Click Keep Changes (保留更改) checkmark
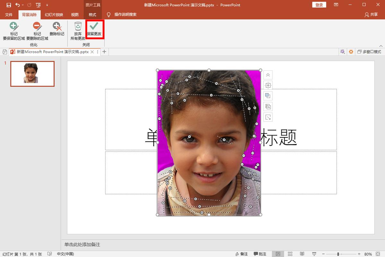This screenshot has width=385, height=257. (94, 29)
